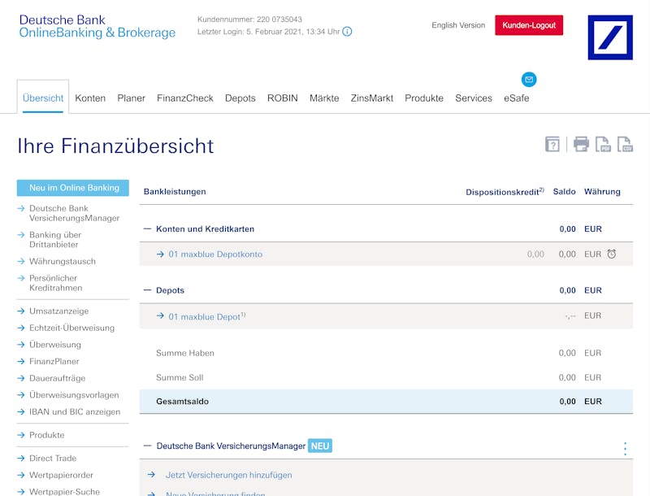Screen dimensions: 650x496
Task: Open VersicherungsManager three-dot options menu
Action: pos(625,449)
